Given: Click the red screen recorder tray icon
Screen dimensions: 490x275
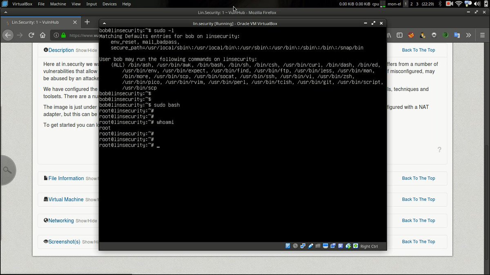Looking at the screenshot, I should (x=449, y=4).
